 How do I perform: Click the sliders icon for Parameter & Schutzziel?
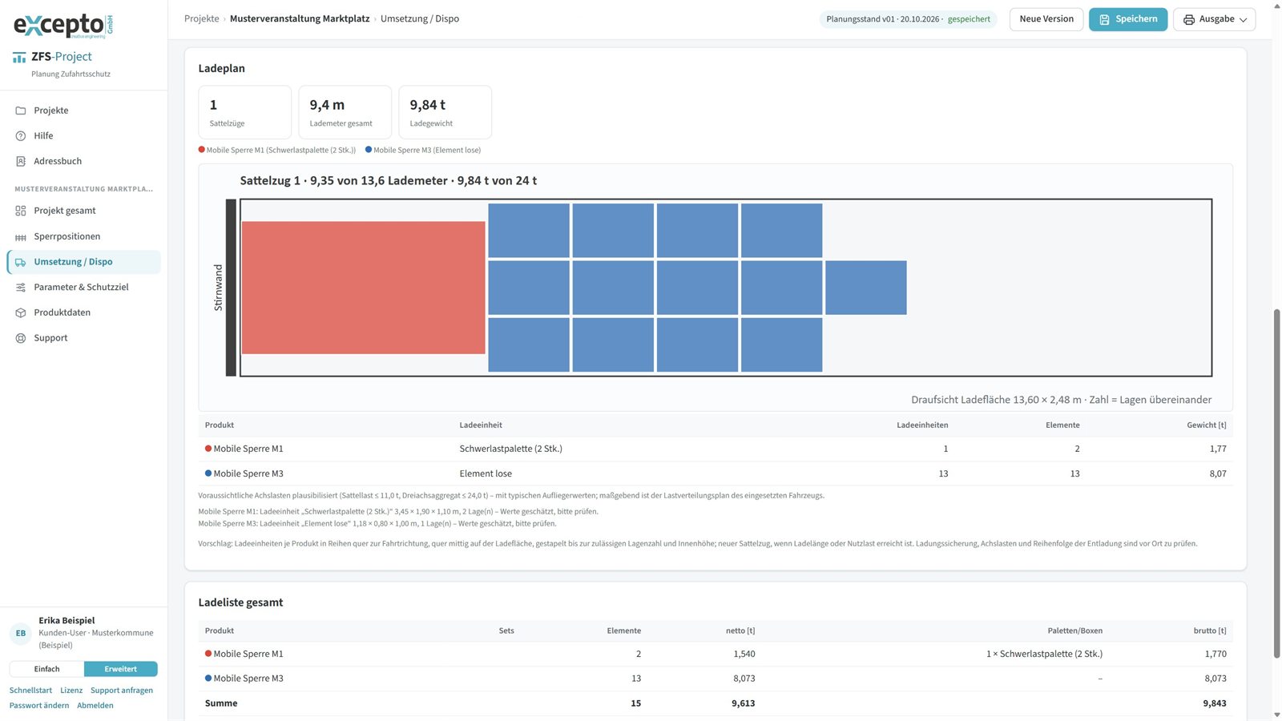pos(21,287)
